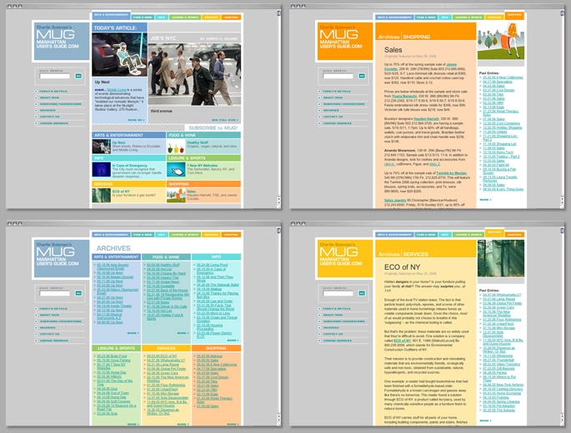Click the Sales illustration icon in homepage Shopping section
Screen dimensions: 571x433
(x=176, y=193)
